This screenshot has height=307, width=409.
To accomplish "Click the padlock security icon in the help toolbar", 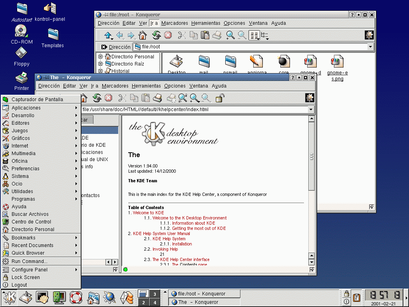I will (x=220, y=98).
